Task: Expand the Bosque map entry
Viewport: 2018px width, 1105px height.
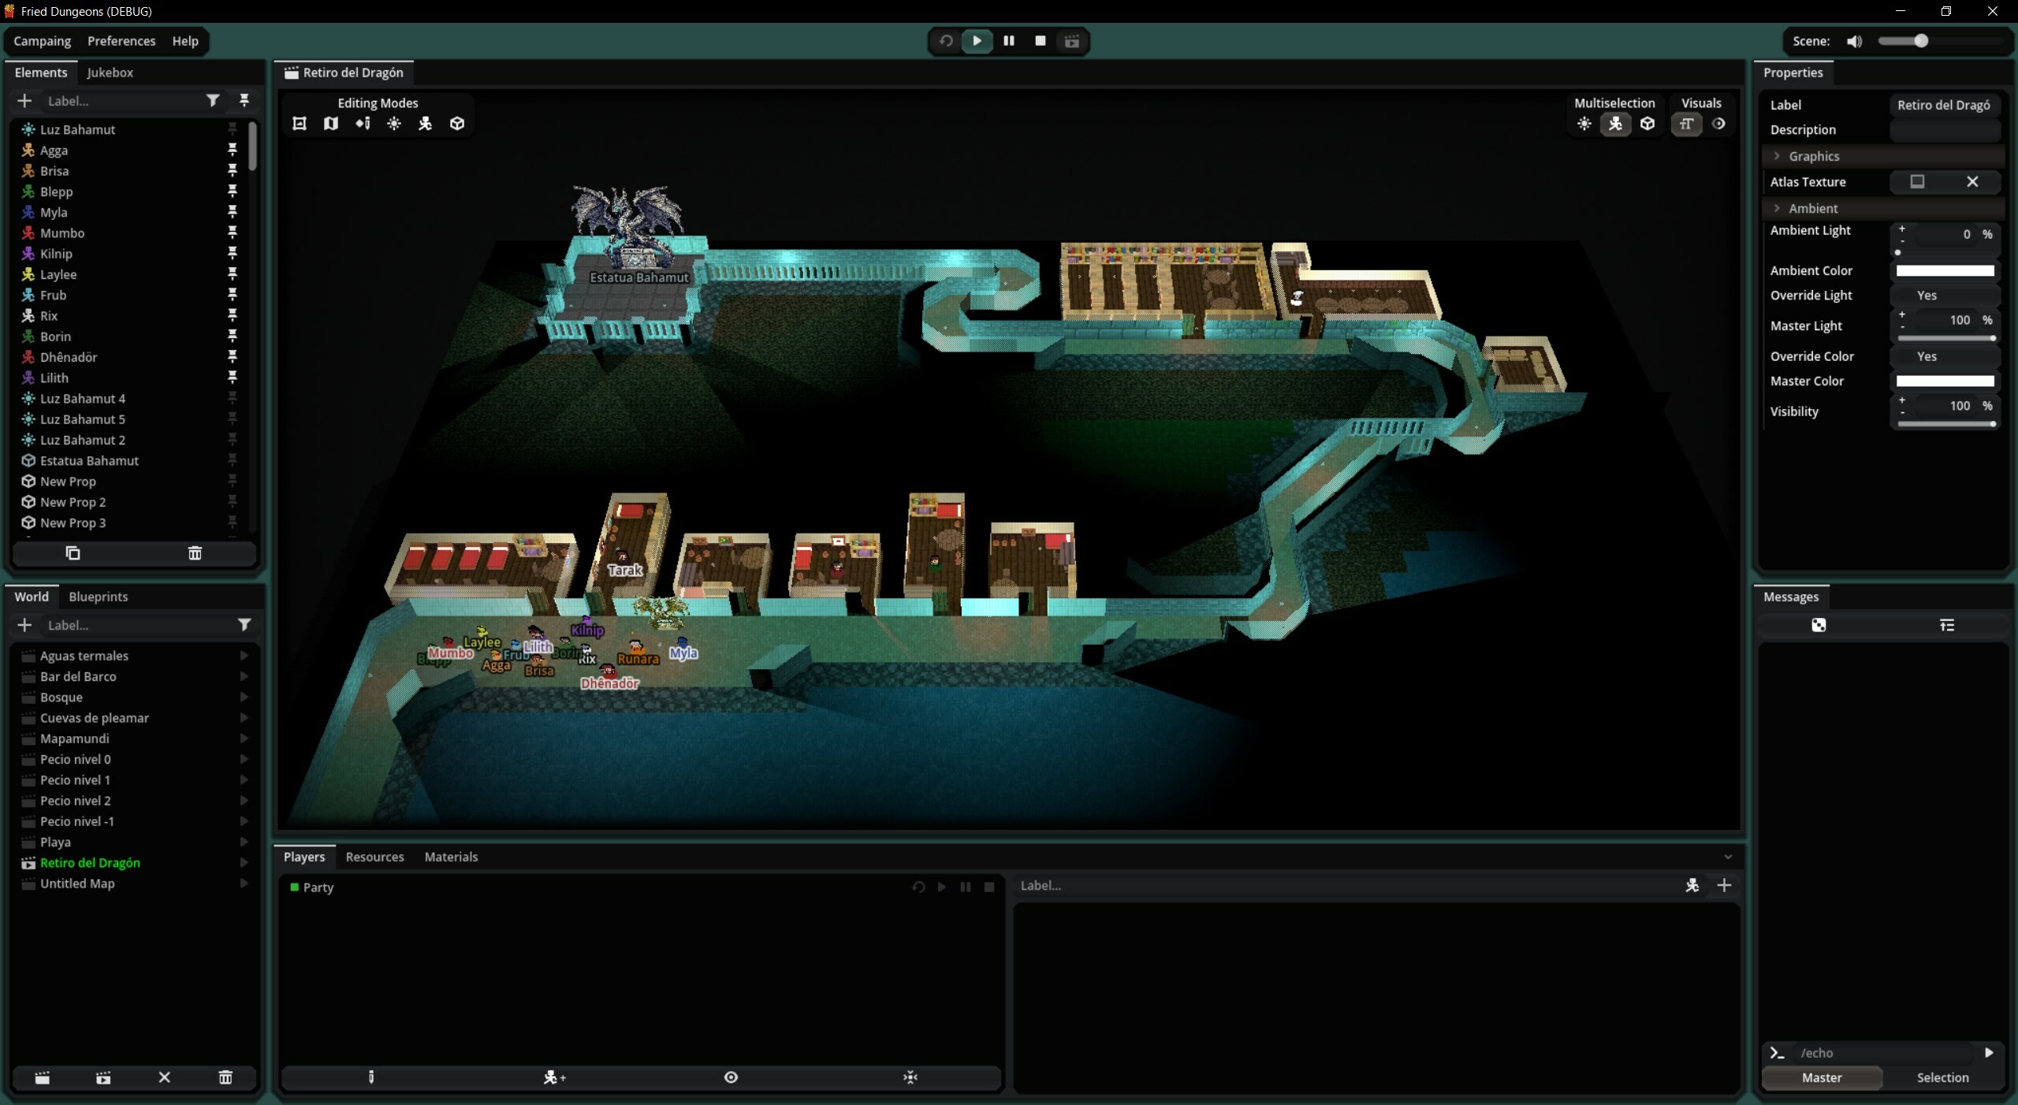Action: pos(244,697)
